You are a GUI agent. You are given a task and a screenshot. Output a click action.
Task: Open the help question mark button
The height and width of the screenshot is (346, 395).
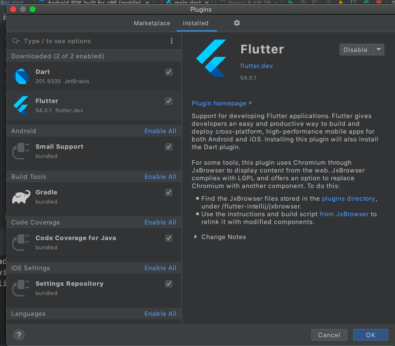click(x=19, y=335)
